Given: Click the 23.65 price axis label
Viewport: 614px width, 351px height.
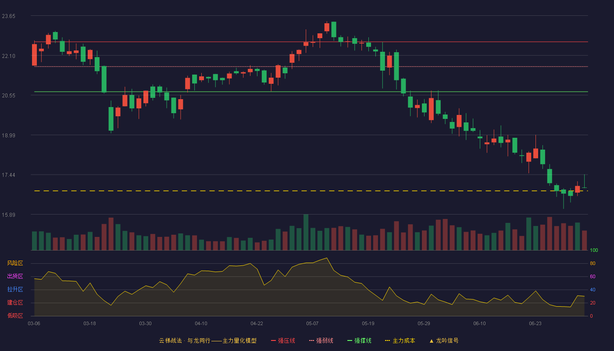Looking at the screenshot, I should [9, 16].
